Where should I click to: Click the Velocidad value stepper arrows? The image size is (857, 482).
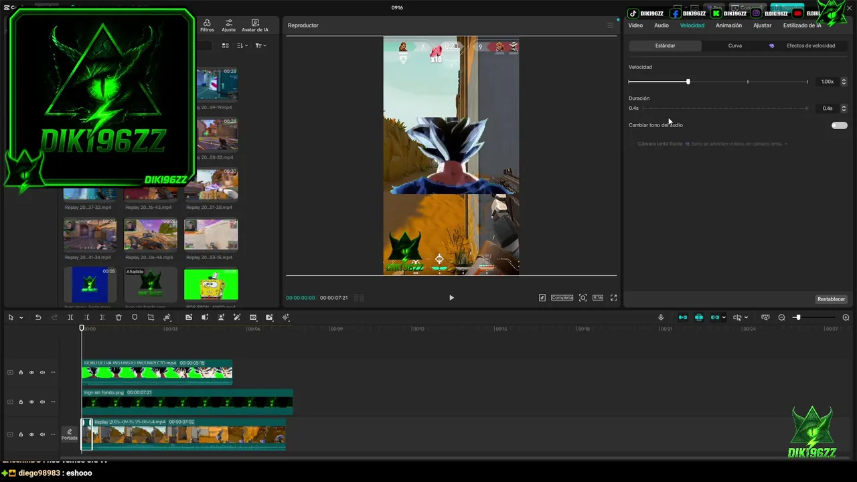(x=844, y=82)
